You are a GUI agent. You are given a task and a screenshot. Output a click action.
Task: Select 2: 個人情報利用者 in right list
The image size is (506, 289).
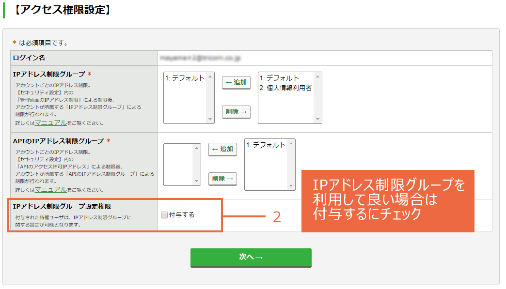286,88
